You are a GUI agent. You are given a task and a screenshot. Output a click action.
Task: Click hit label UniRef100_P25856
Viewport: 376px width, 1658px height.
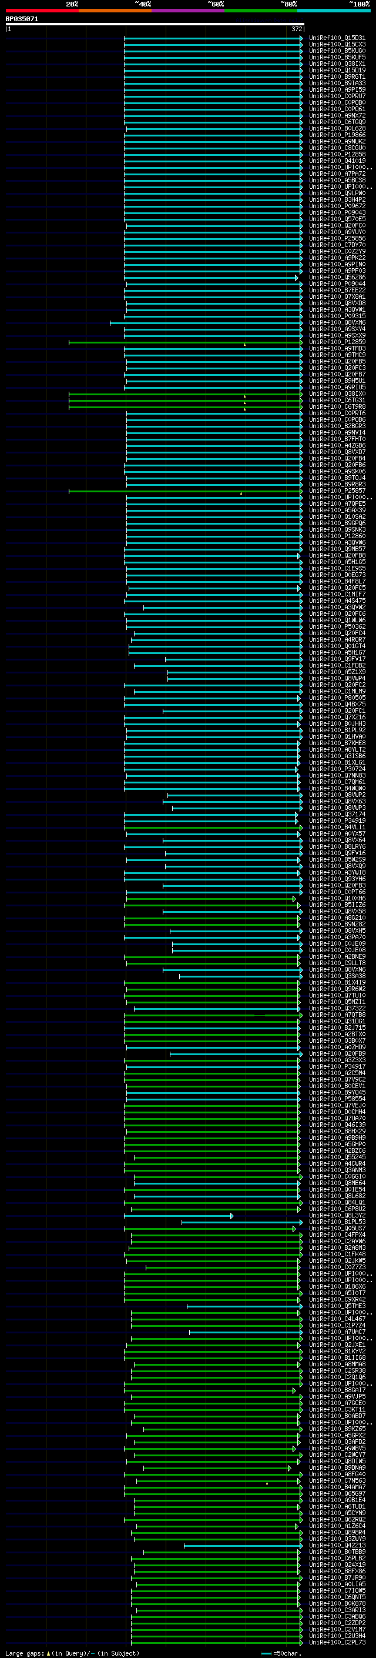(x=337, y=238)
